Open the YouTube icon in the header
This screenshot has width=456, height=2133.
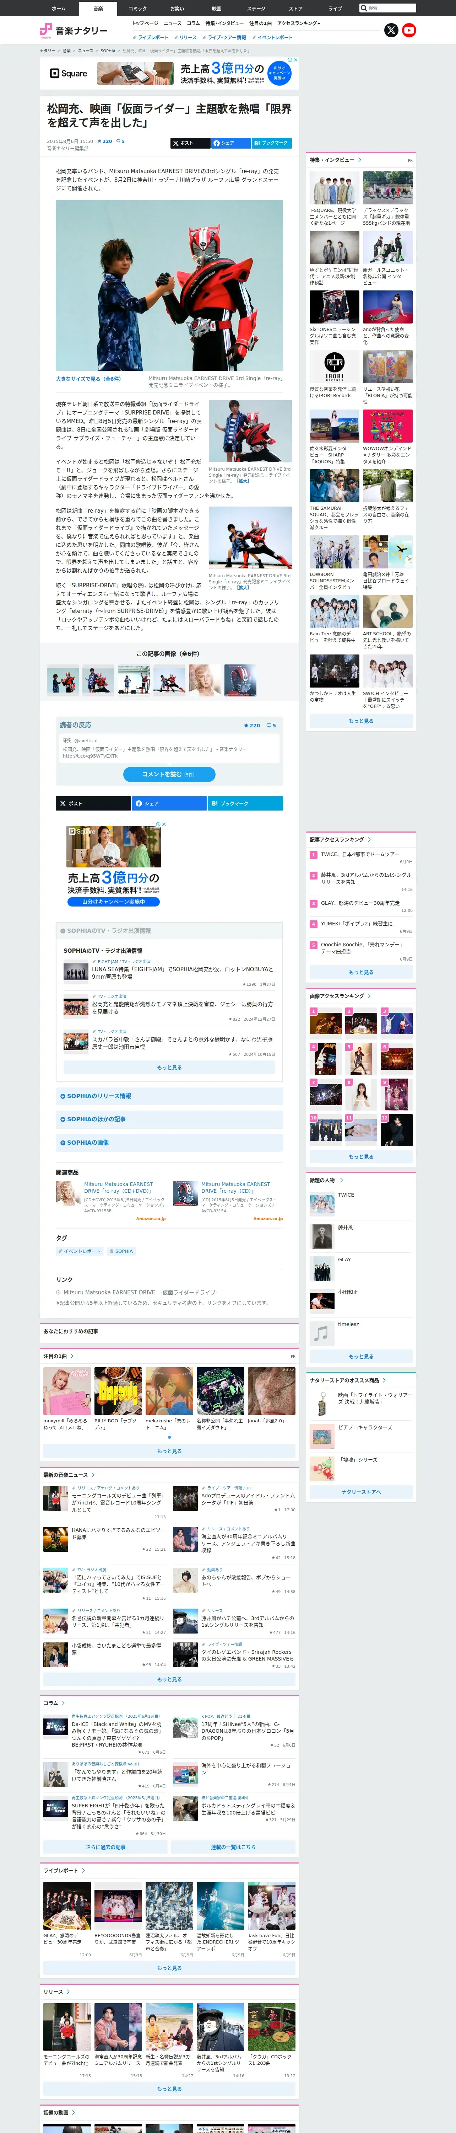coord(409,31)
